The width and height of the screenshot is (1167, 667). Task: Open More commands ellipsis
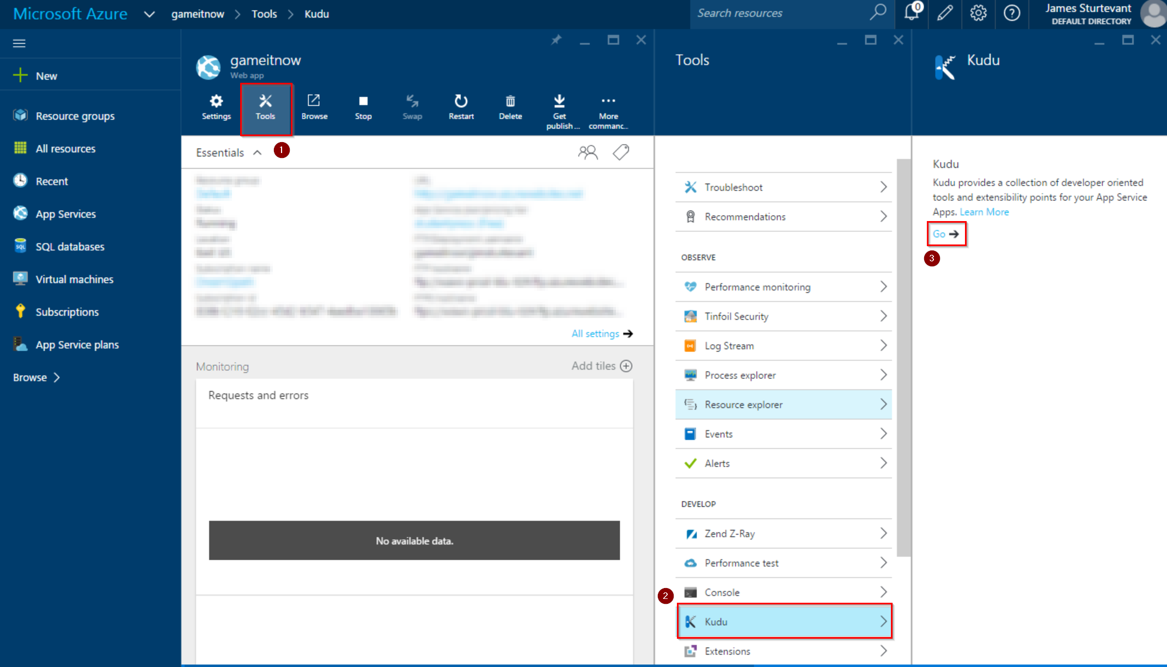[608, 101]
